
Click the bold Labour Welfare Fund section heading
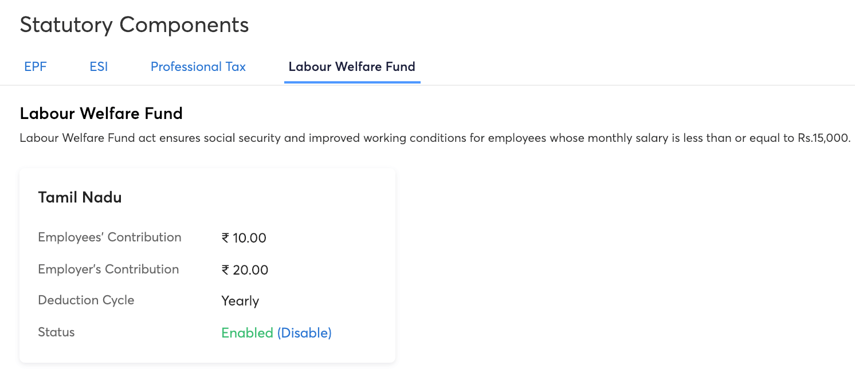pyautogui.click(x=101, y=114)
